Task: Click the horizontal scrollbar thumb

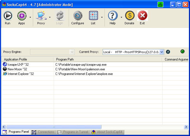Action: [x=54, y=127]
